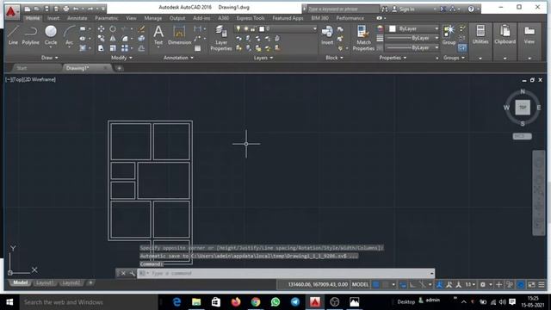
Task: Activate the Erase tool in Modify panel
Action: pyautogui.click(x=141, y=28)
